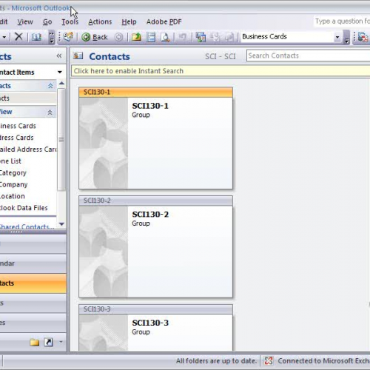Open the Shared Contacts link
This screenshot has height=370, width=370.
point(27,226)
